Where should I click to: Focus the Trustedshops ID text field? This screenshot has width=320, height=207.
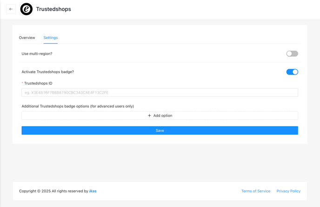coord(160,93)
